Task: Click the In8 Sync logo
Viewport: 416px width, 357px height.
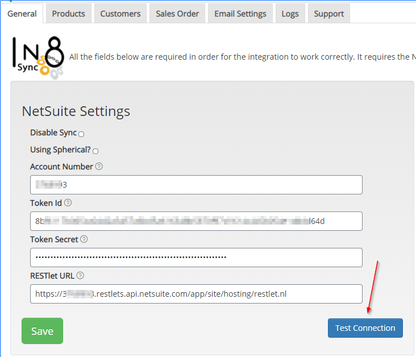Action: (38, 57)
